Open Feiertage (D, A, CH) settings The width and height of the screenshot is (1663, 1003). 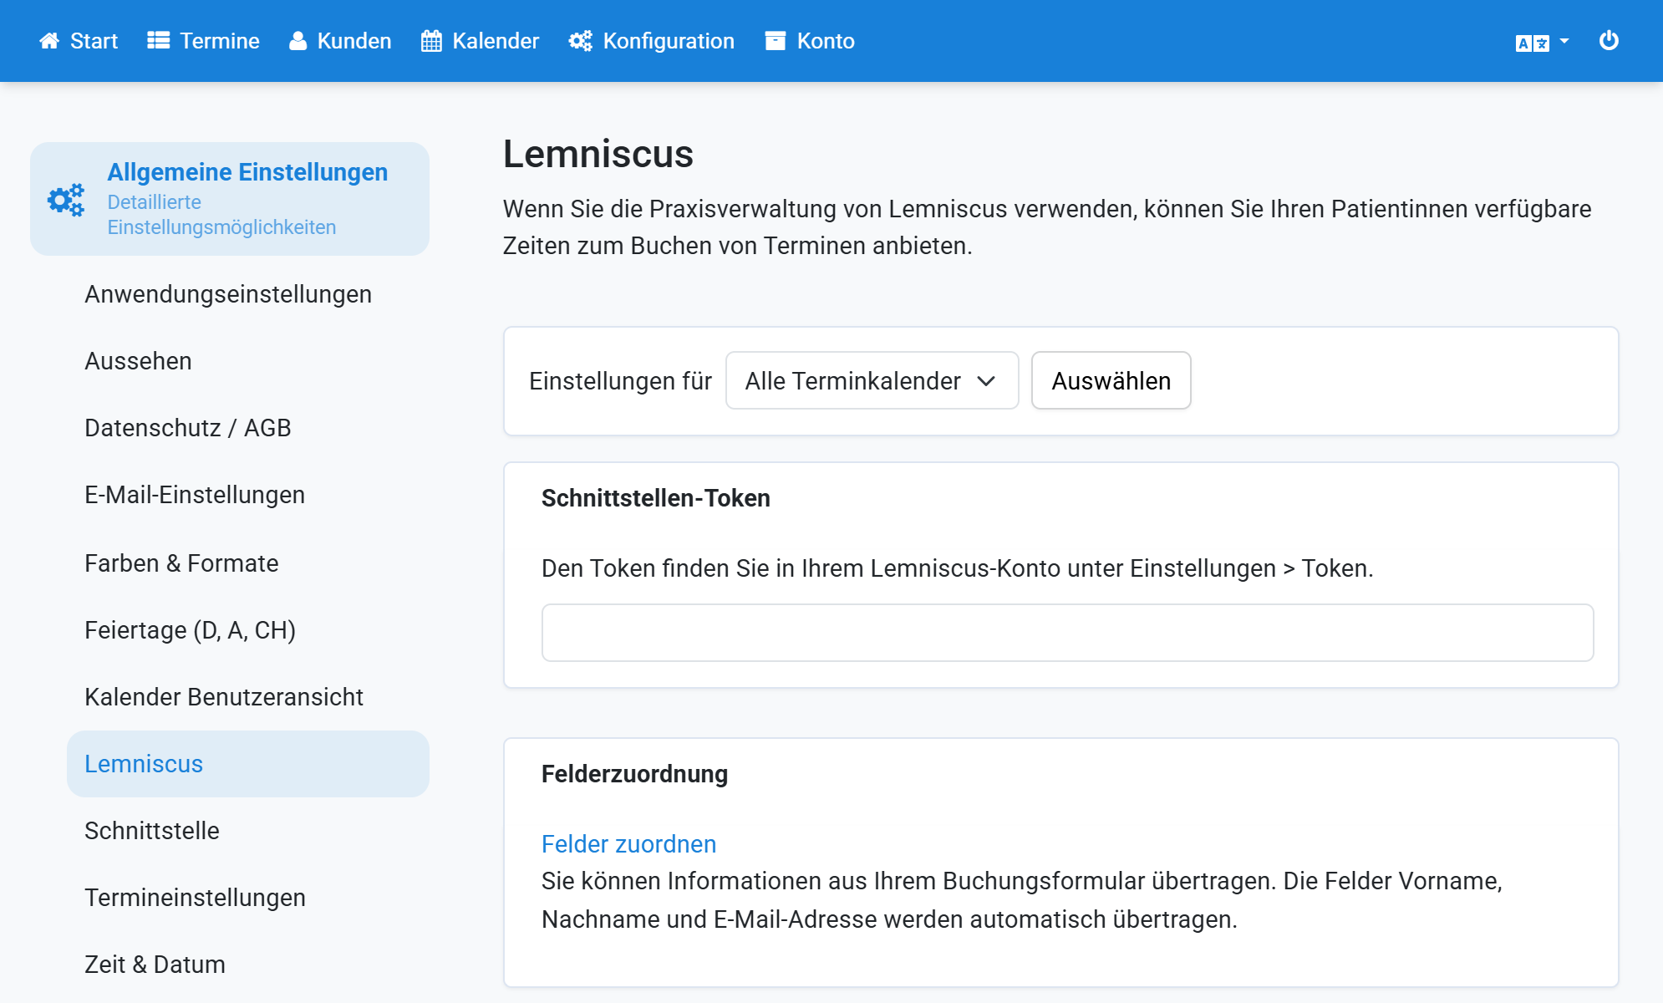191,630
